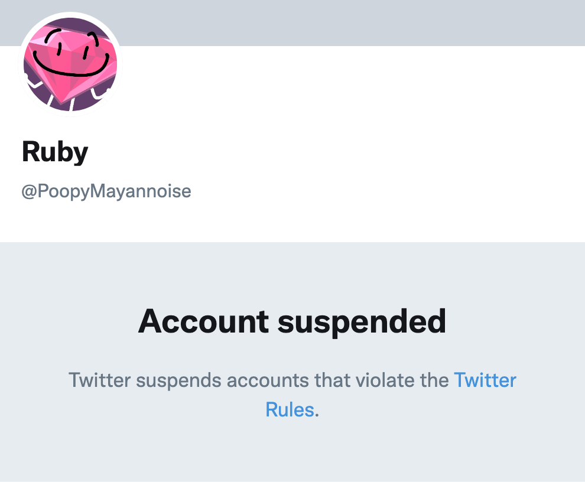Select the display name Ruby
The height and width of the screenshot is (482, 585).
pyautogui.click(x=55, y=151)
